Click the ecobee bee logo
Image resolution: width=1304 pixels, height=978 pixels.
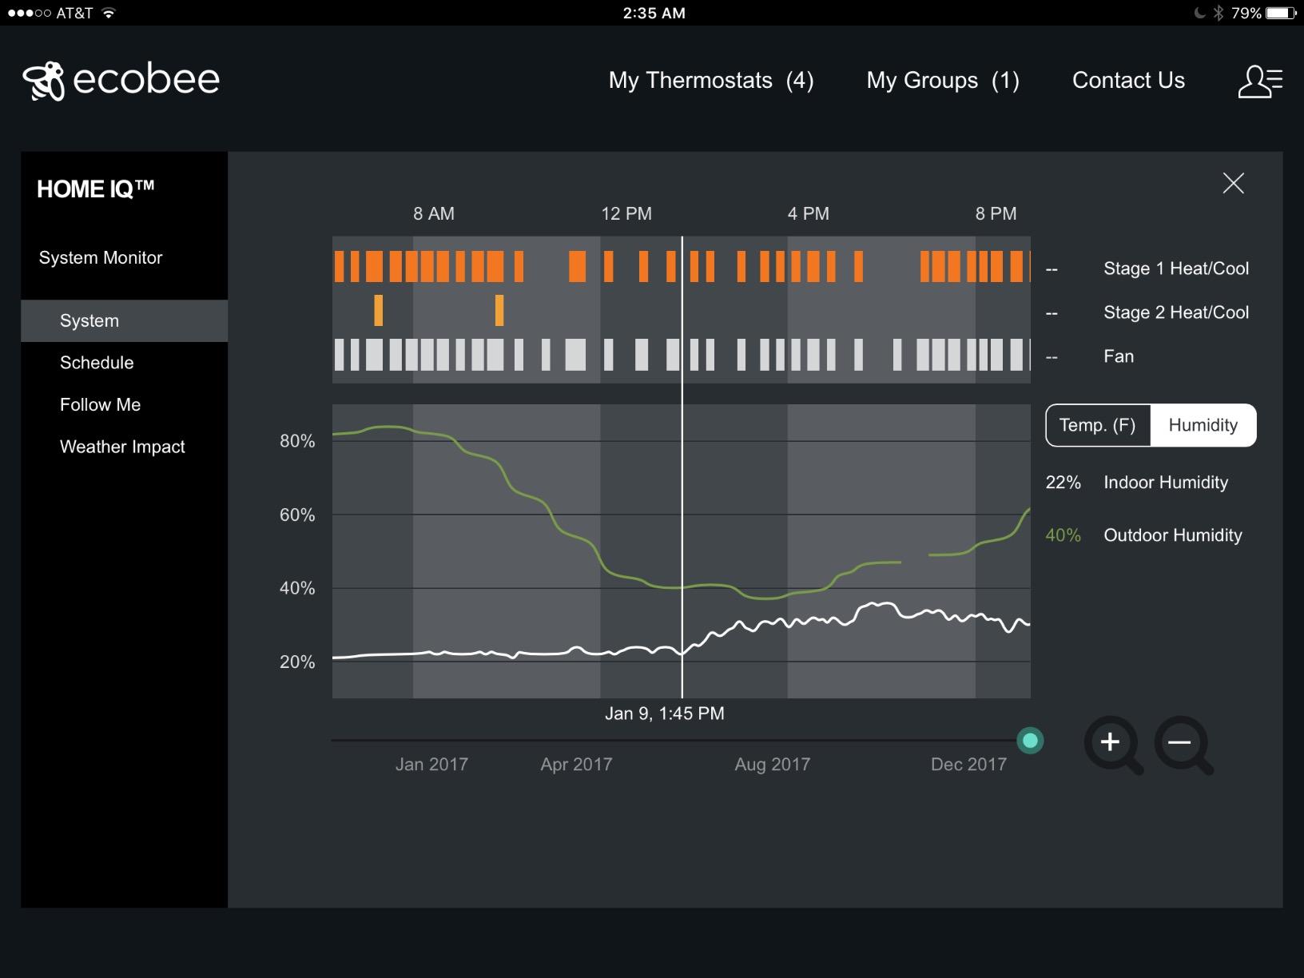[44, 81]
